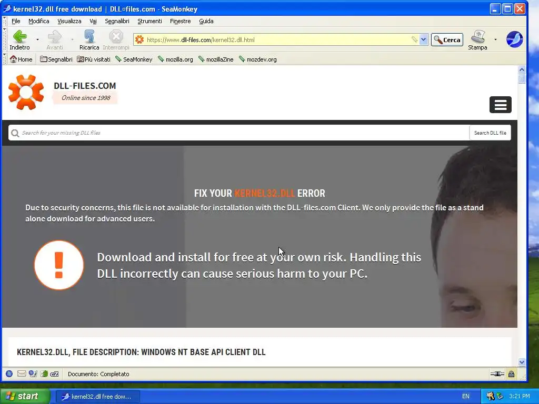
Task: Open Address Book from status bar icon
Action: (44, 374)
